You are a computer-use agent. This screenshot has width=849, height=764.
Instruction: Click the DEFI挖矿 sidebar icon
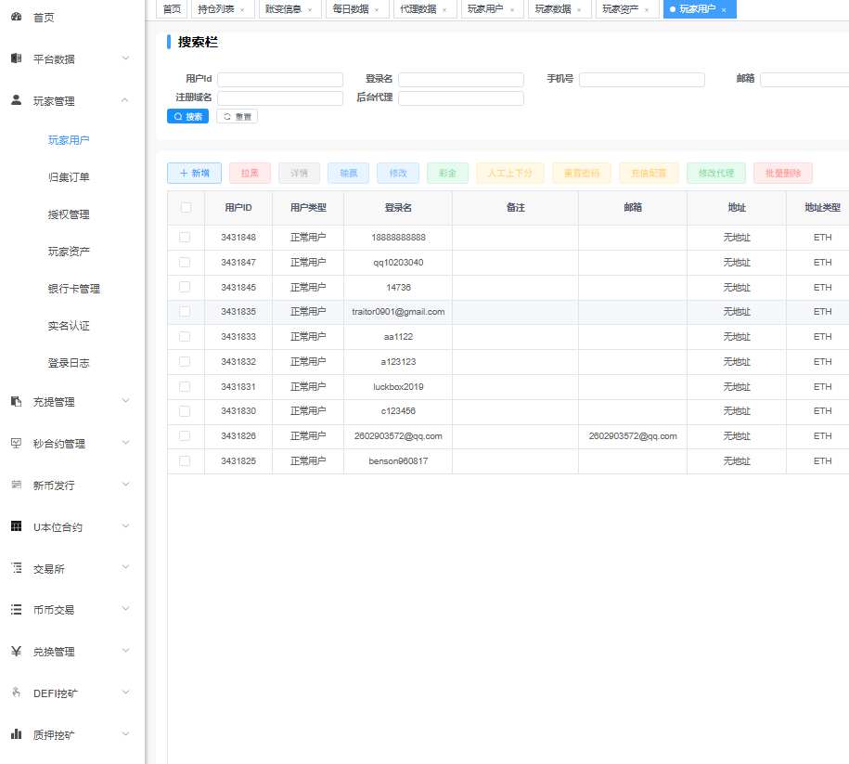pos(16,693)
